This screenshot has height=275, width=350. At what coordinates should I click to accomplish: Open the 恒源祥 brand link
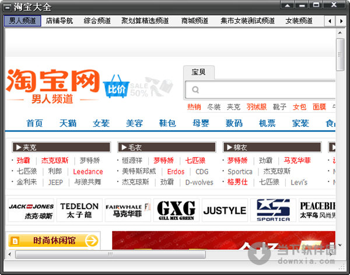(x=132, y=161)
